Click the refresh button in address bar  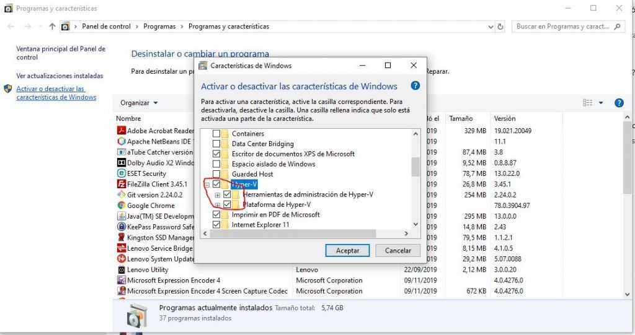click(500, 27)
